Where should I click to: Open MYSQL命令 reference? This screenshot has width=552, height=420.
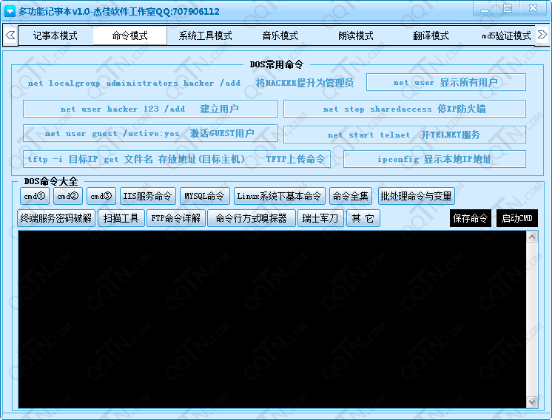[204, 196]
